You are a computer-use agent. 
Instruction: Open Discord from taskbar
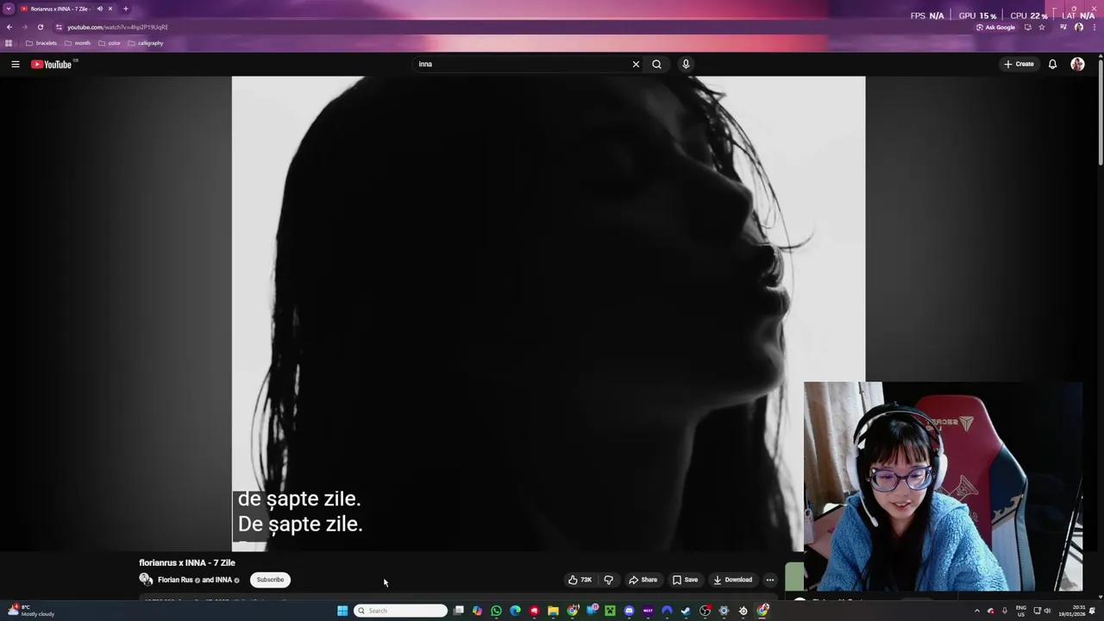[629, 611]
